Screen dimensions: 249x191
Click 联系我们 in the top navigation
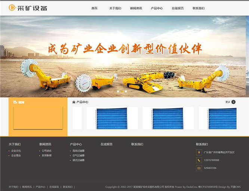tap(199, 8)
